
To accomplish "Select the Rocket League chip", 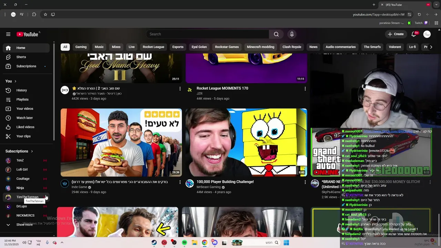I will tap(153, 47).
